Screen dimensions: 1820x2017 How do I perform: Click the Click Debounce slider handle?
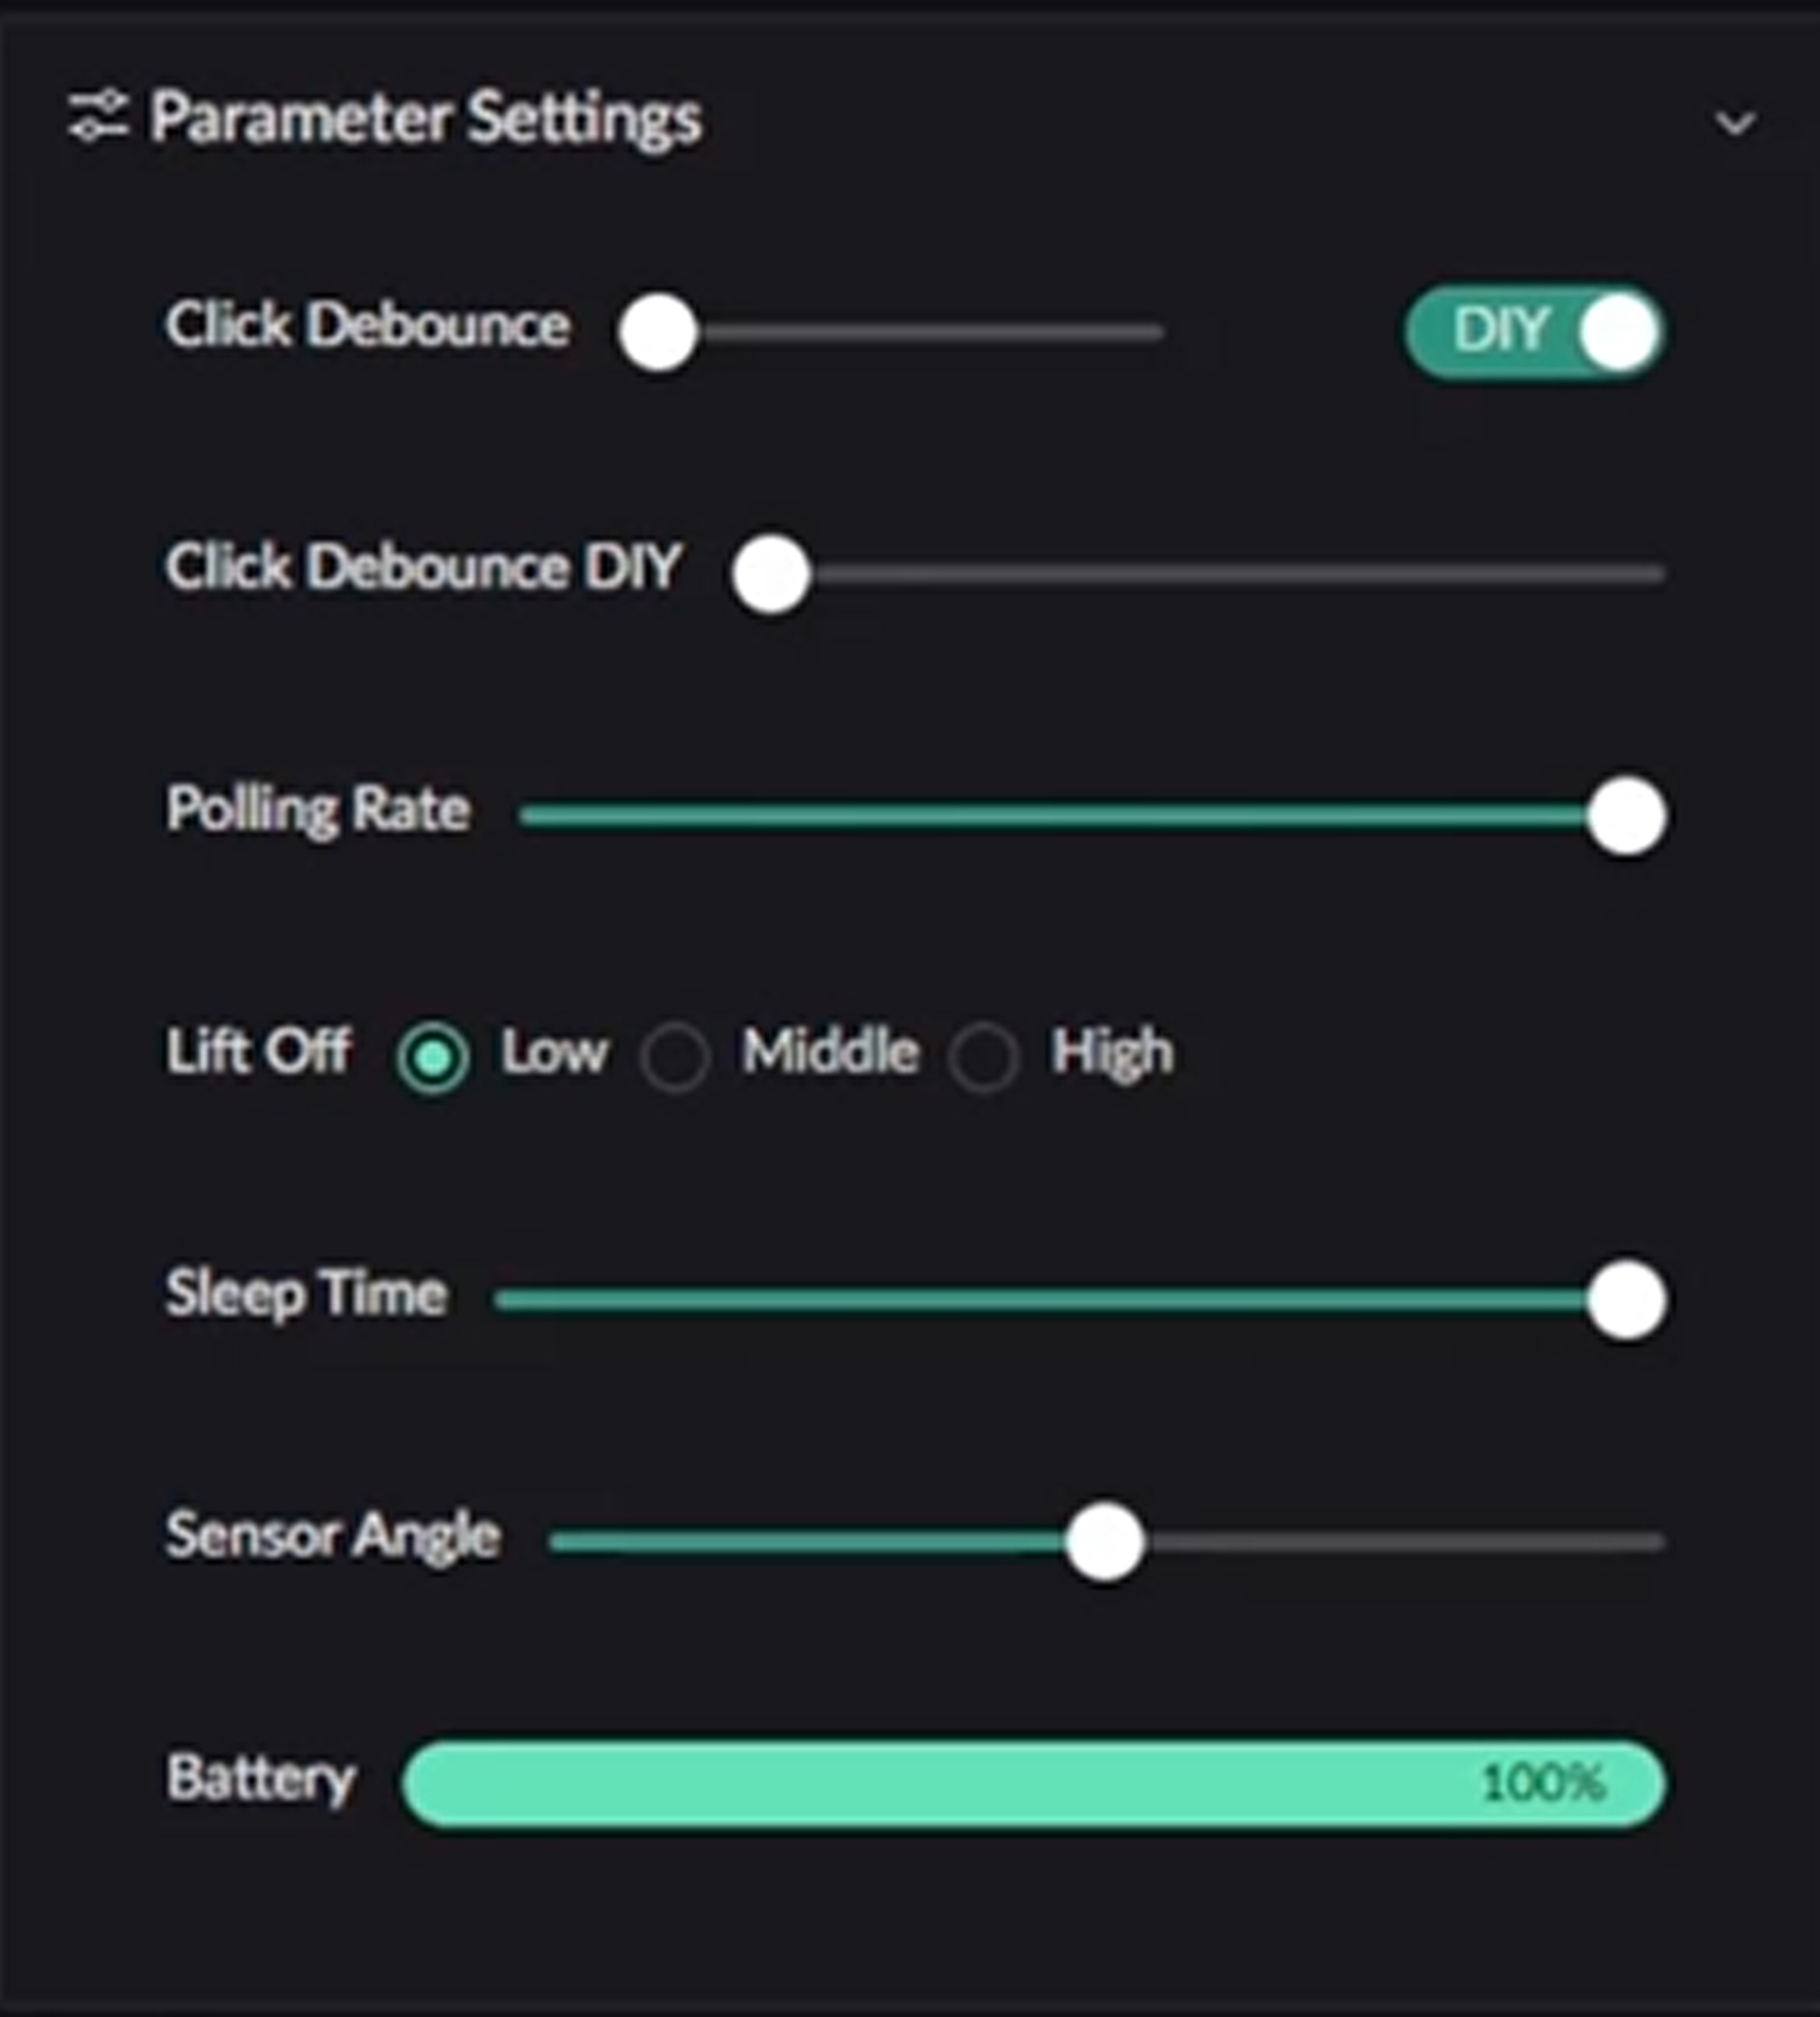click(x=657, y=332)
